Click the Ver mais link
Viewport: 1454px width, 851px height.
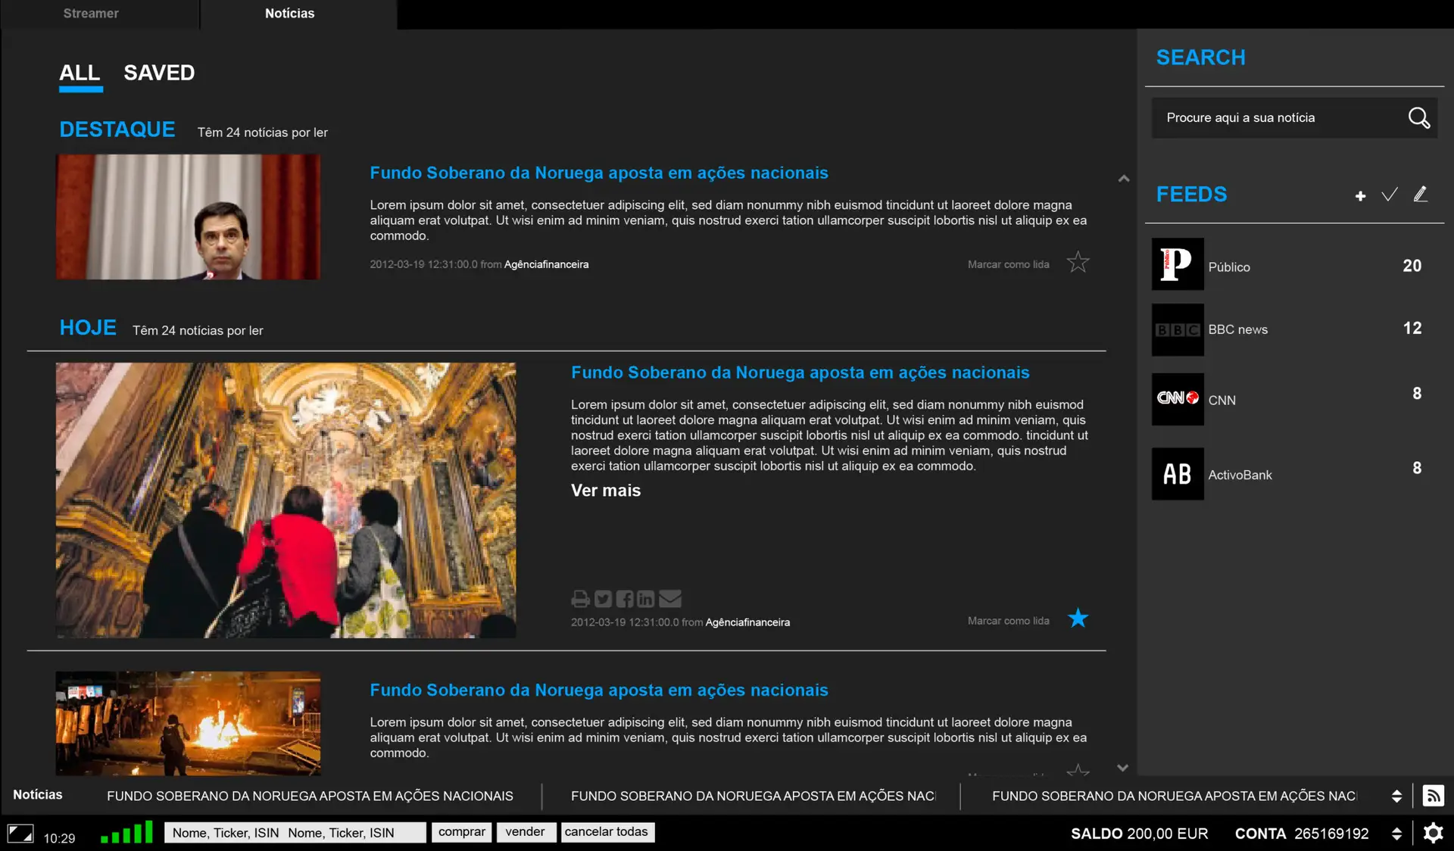coord(605,491)
